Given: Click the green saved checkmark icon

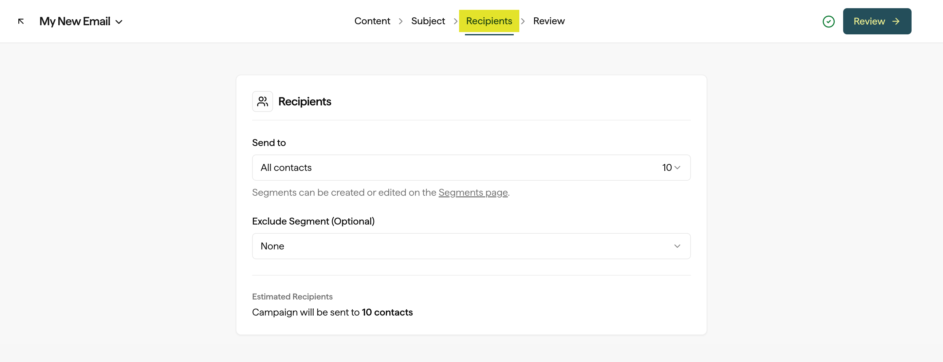Looking at the screenshot, I should pos(828,22).
